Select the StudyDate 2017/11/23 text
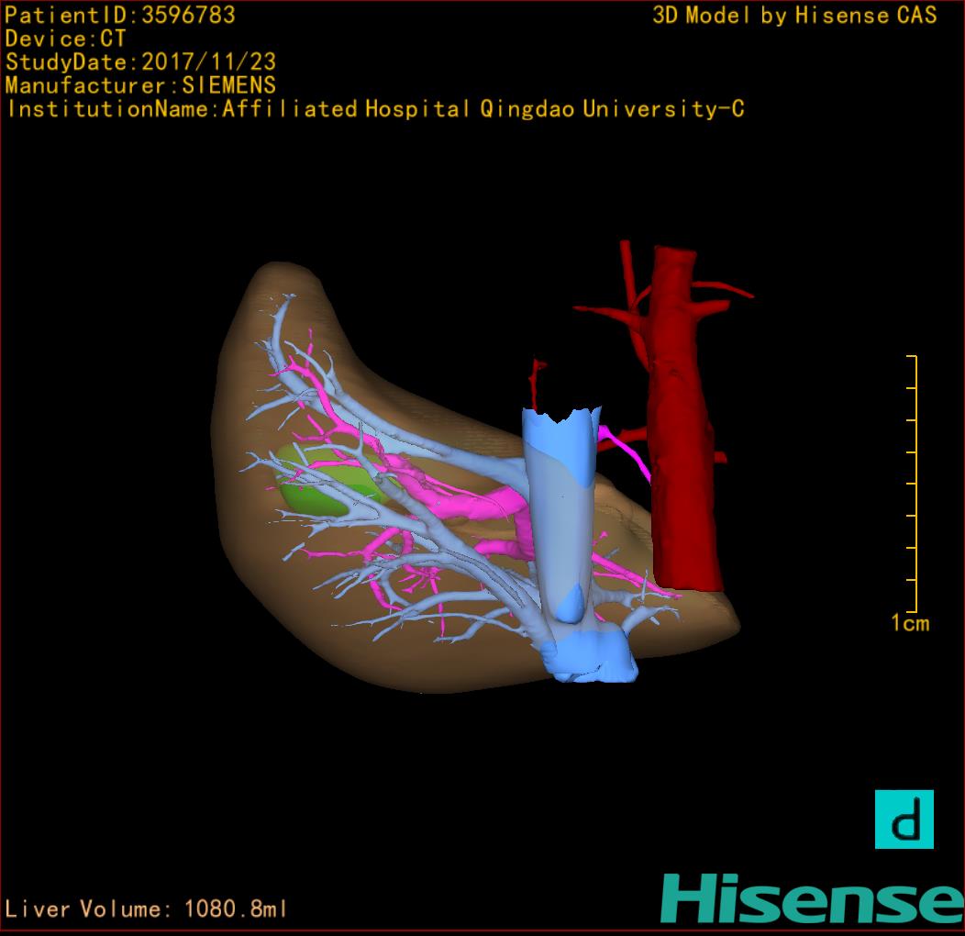 (x=140, y=62)
